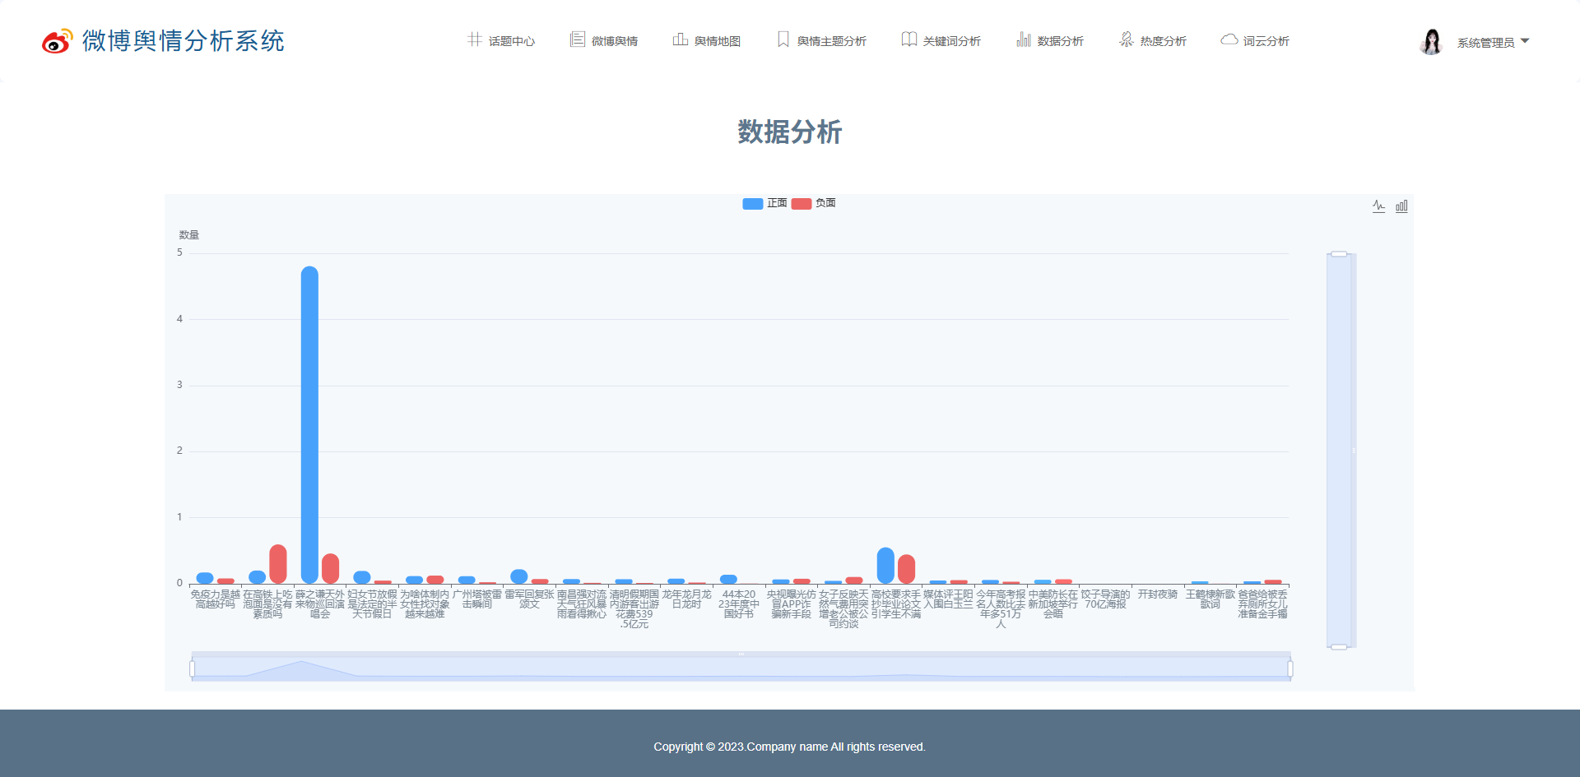Click the 关键词分析 book icon
This screenshot has height=777, width=1580.
tap(909, 39)
